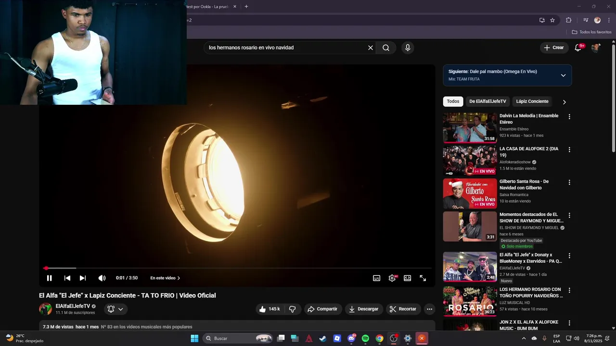Open ElAlfaElJefeTV channel avatar

pyautogui.click(x=45, y=309)
